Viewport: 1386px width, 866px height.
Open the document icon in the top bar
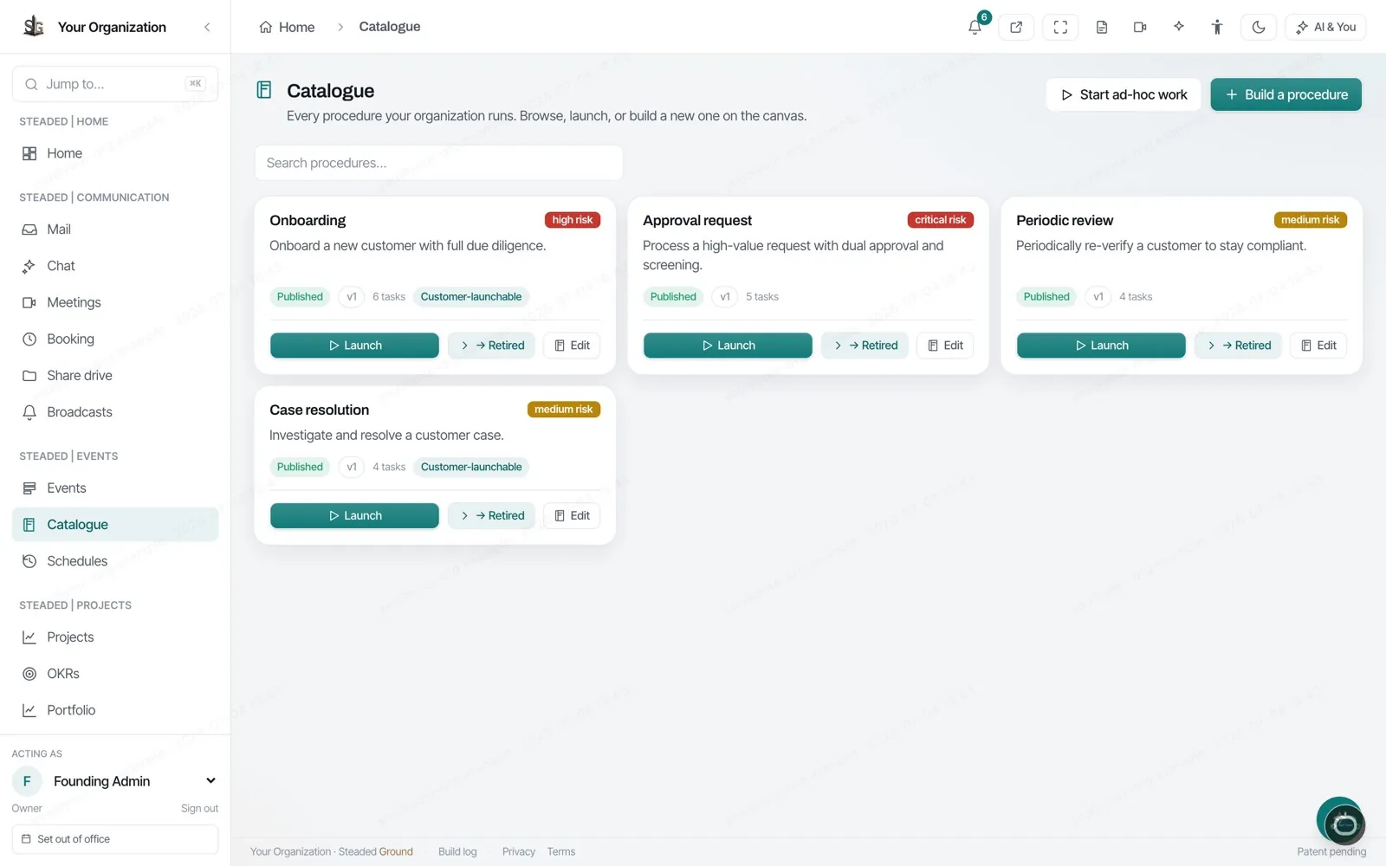pyautogui.click(x=1102, y=27)
